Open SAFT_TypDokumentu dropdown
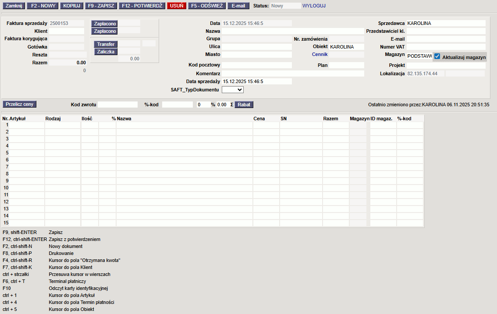497x314 pixels. click(233, 90)
